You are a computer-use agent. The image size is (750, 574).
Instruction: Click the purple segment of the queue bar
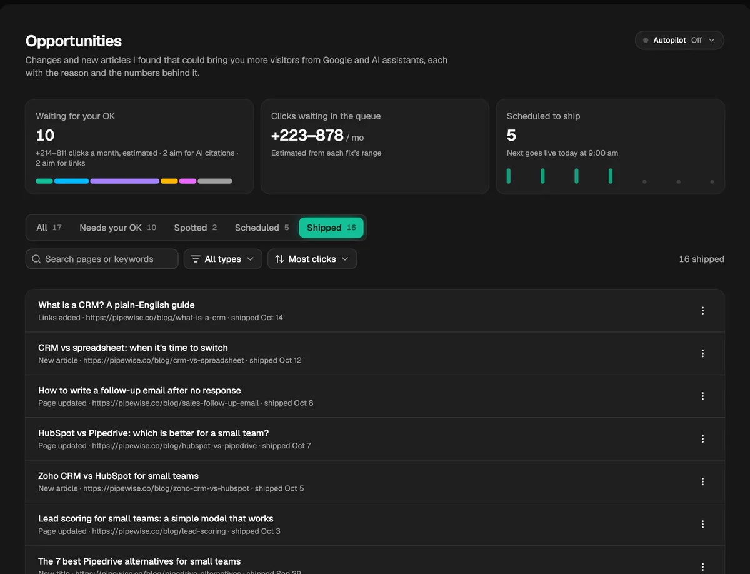point(125,181)
